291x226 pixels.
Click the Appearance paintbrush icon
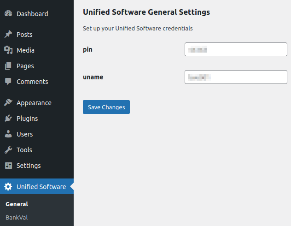click(x=8, y=102)
